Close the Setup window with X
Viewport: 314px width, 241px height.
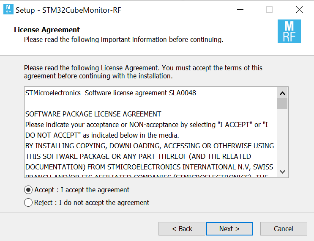(299, 9)
